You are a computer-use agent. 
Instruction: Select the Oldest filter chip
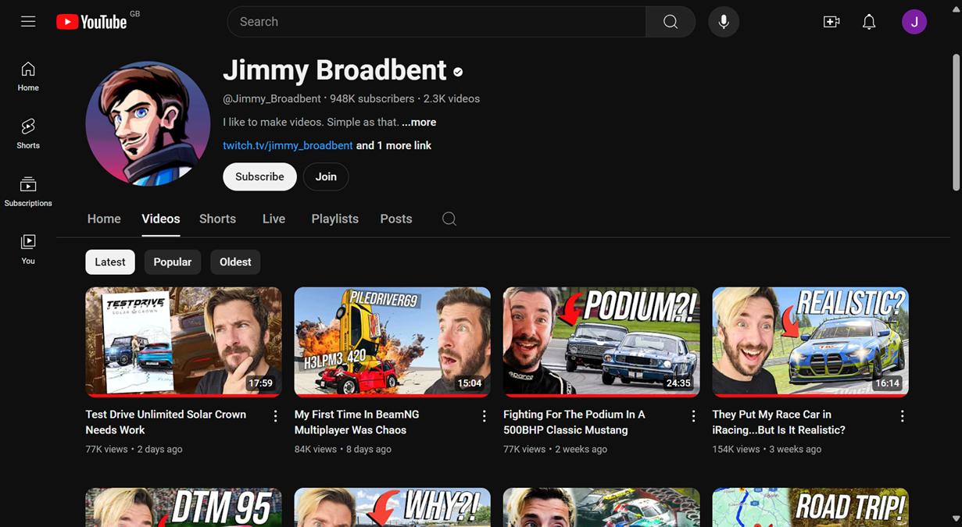(234, 262)
